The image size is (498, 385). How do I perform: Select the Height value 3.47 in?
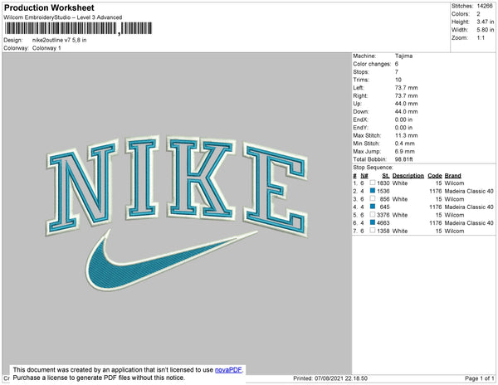pos(486,22)
